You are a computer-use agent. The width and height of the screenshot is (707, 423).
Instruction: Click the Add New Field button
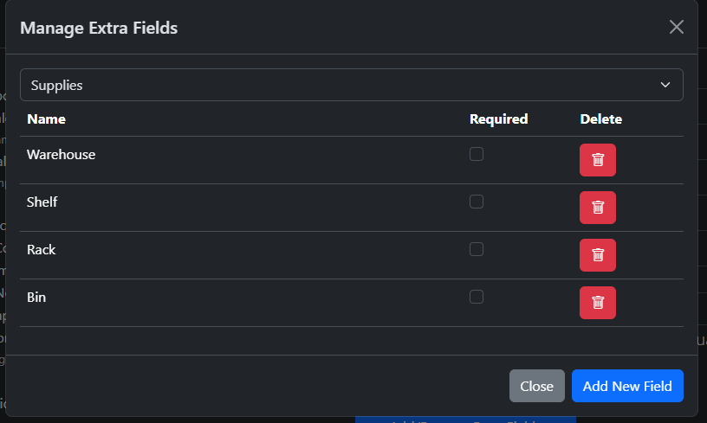pos(627,386)
